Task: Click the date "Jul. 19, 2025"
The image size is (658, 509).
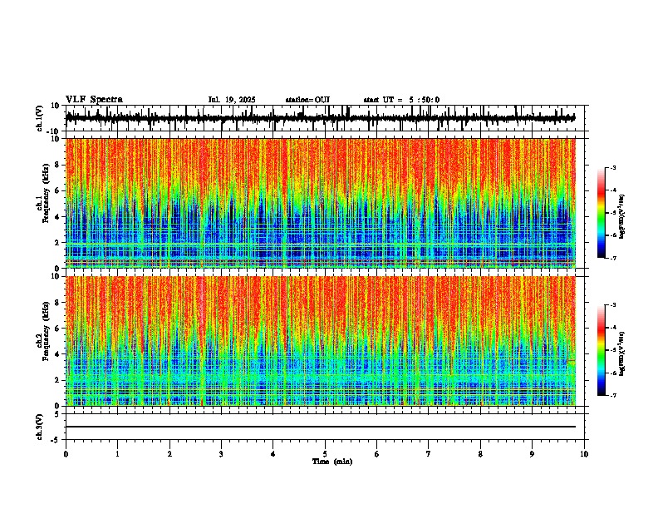Action: point(232,100)
